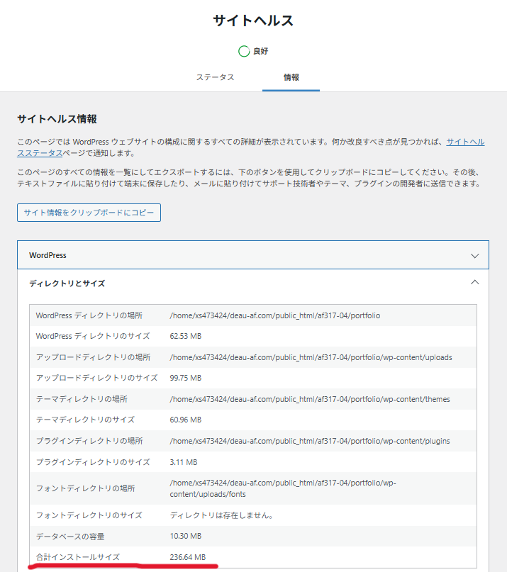Select the 60.96 MB theme directory size
The height and width of the screenshot is (572, 507).
[x=185, y=420]
